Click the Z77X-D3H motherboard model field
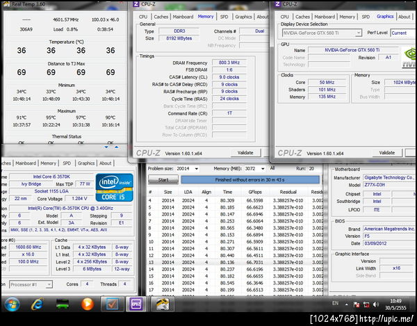The image size is (417, 326). 390,185
